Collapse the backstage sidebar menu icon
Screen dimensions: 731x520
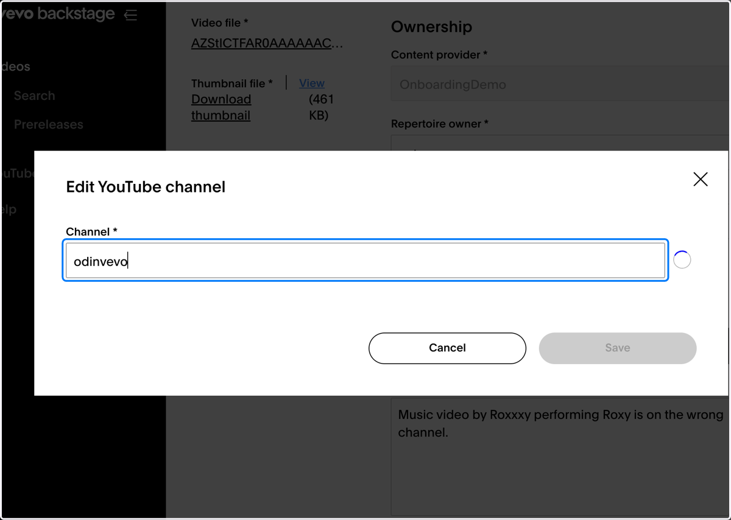click(x=130, y=15)
